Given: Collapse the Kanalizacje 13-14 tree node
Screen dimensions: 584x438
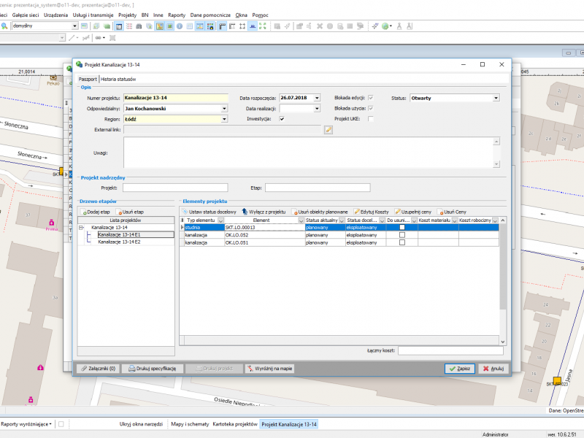Looking at the screenshot, I should coord(81,227).
